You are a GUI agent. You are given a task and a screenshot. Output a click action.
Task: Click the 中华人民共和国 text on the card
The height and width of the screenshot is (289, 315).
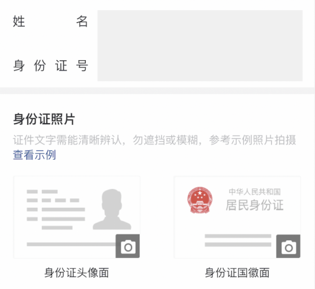click(x=255, y=191)
